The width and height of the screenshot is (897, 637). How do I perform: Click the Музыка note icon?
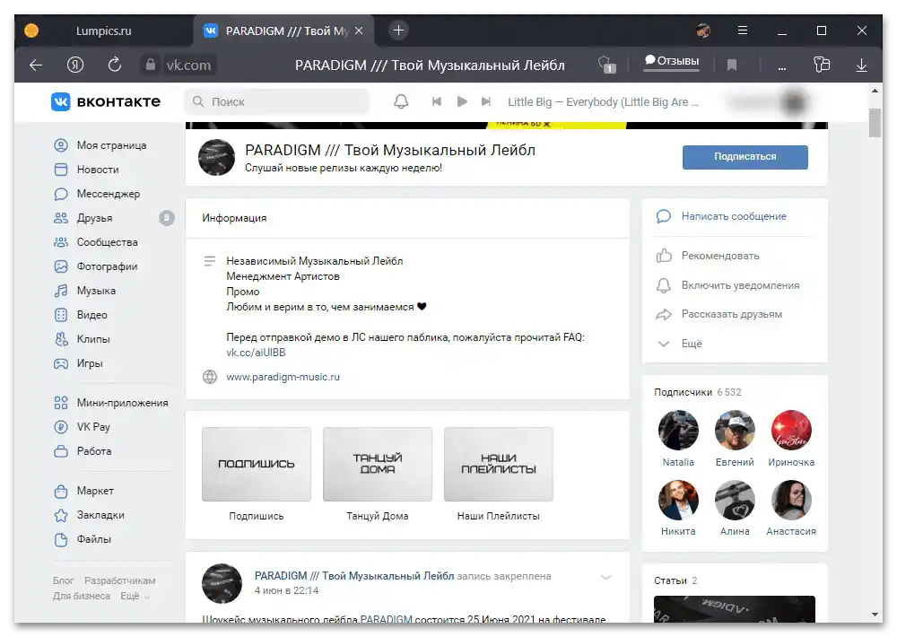pos(61,291)
